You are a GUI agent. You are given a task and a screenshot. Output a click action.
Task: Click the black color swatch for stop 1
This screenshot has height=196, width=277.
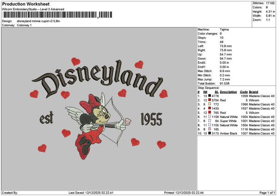coord(210,96)
